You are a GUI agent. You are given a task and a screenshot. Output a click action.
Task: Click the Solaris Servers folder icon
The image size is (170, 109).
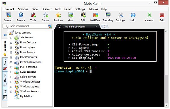17,77
